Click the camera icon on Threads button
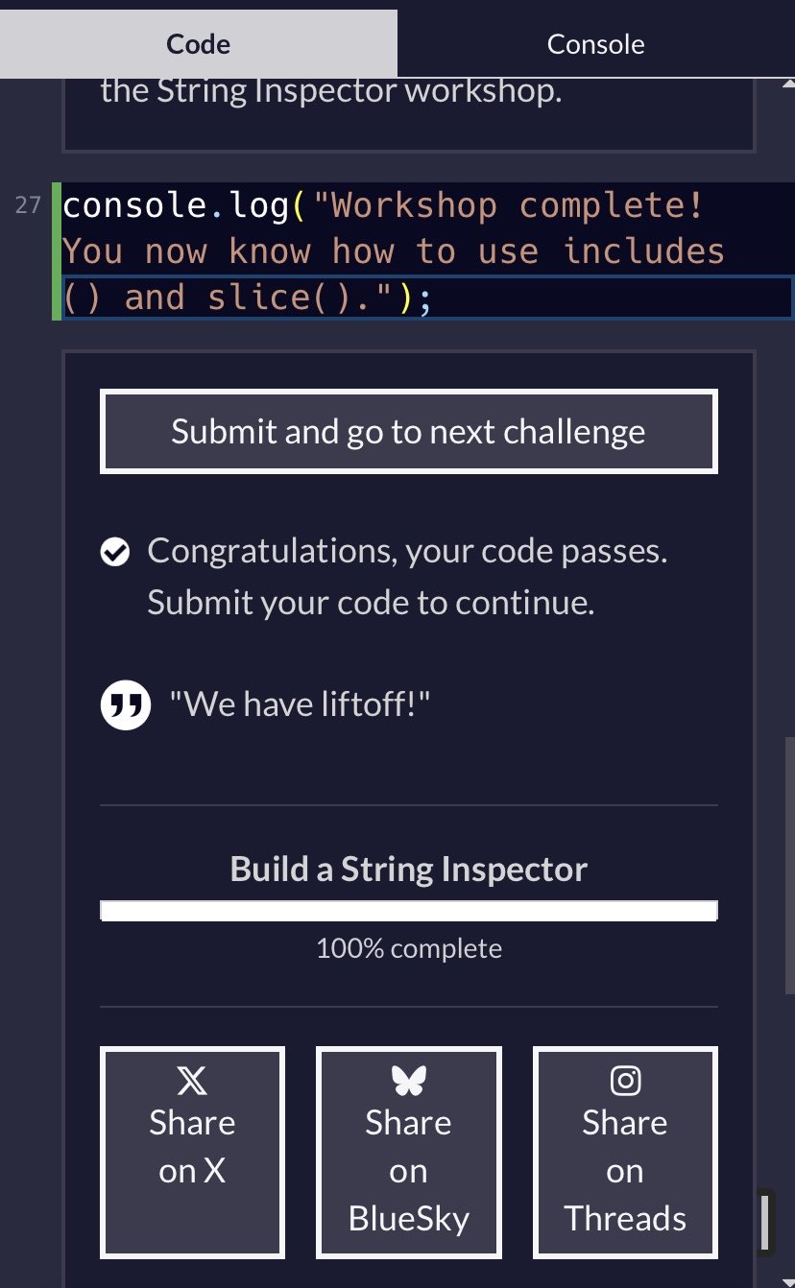 pyautogui.click(x=625, y=1082)
